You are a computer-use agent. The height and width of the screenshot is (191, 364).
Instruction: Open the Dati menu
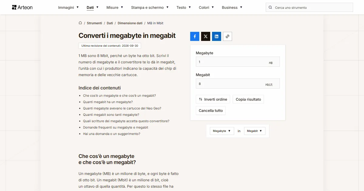click(93, 7)
